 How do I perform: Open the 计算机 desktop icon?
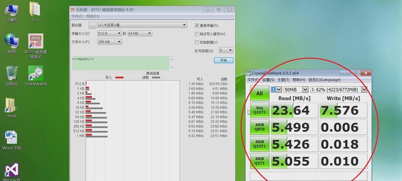pyautogui.click(x=12, y=13)
